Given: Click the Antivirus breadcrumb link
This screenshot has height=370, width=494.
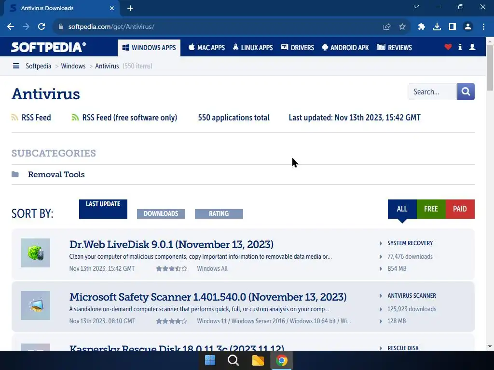Looking at the screenshot, I should tap(107, 66).
